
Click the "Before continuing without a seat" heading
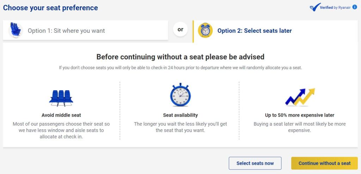pos(180,57)
